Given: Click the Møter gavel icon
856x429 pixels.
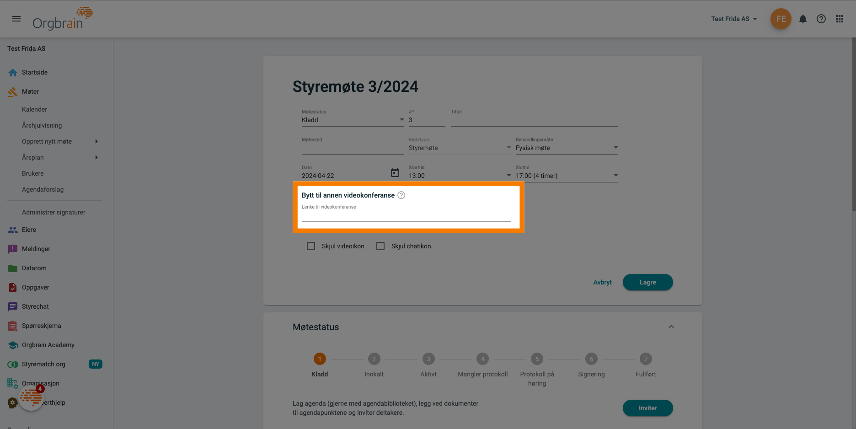Looking at the screenshot, I should pyautogui.click(x=13, y=91).
